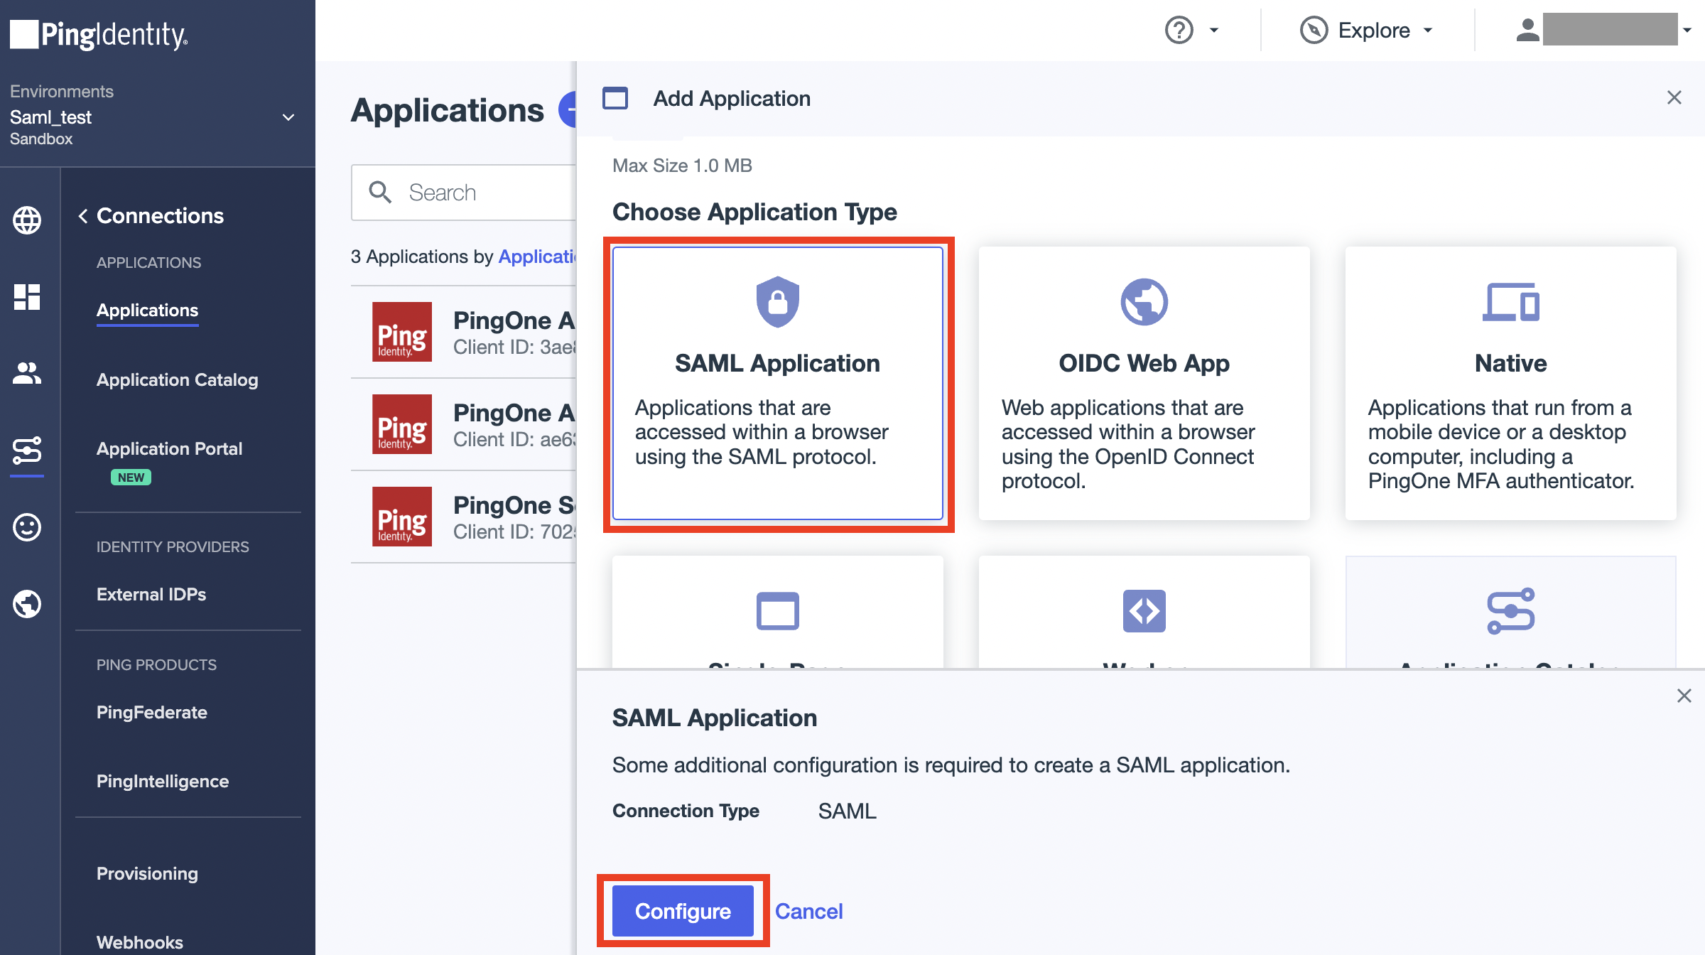1705x955 pixels.
Task: Click the blue add application plus button
Action: 568,110
